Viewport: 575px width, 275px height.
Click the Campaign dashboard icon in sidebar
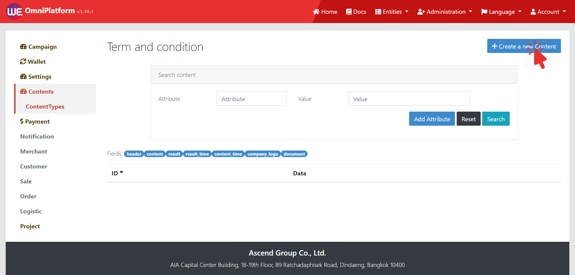click(x=23, y=47)
